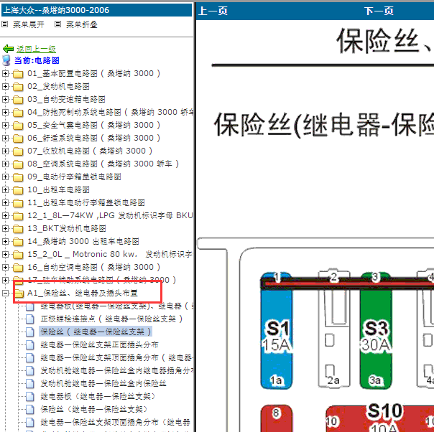Click folder icon of 13_BKT发动机电路图

click(18, 229)
